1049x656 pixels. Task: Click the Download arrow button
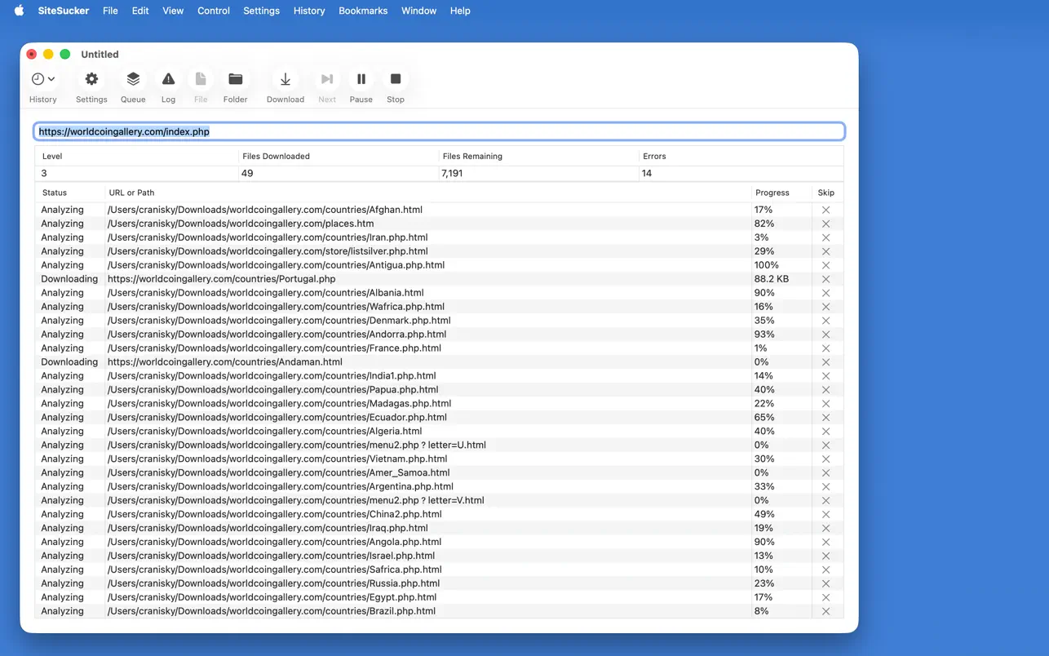285,79
